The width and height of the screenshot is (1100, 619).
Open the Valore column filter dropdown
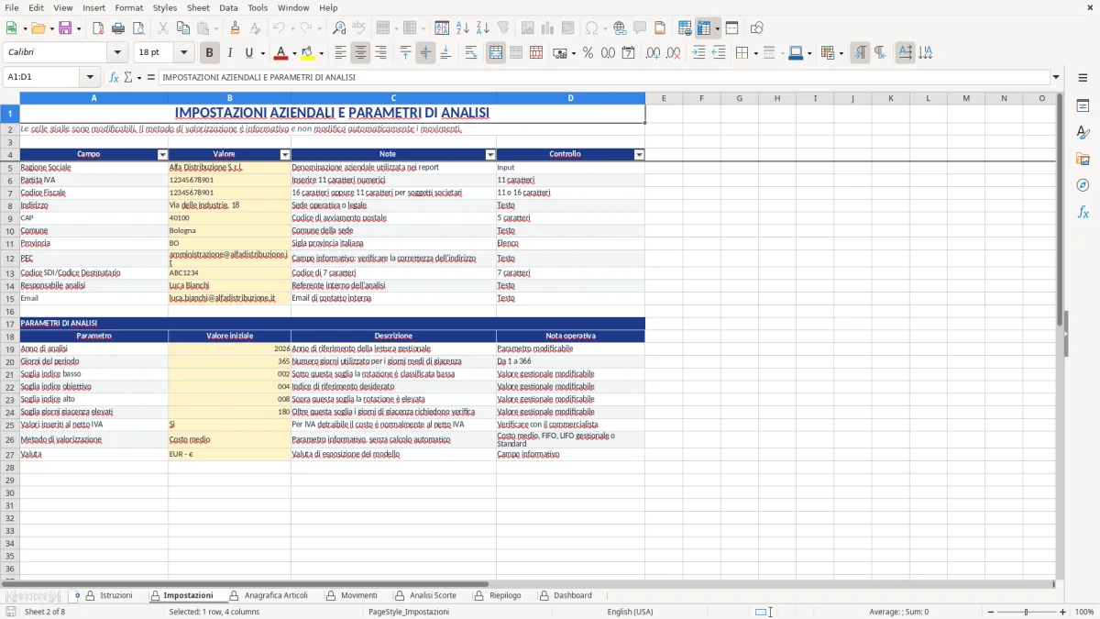coord(285,155)
